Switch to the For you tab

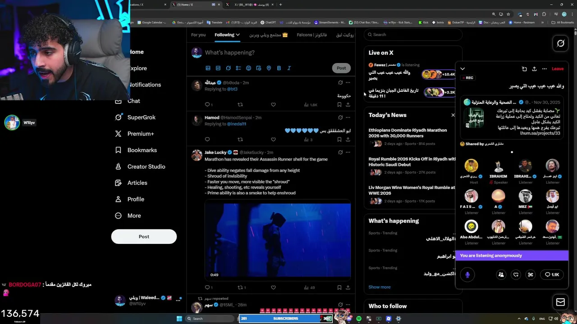[198, 35]
